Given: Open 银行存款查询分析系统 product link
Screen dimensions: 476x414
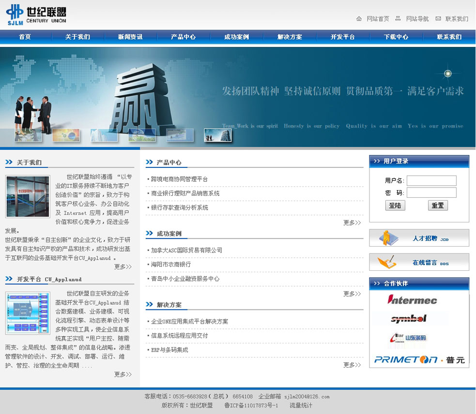Looking at the screenshot, I should pyautogui.click(x=180, y=208).
